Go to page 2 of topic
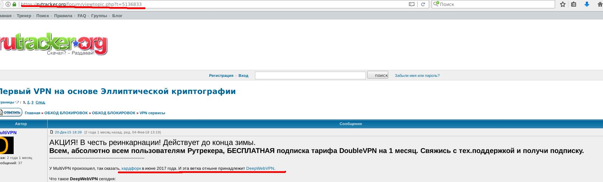The height and width of the screenshot is (182, 603). tap(28, 102)
